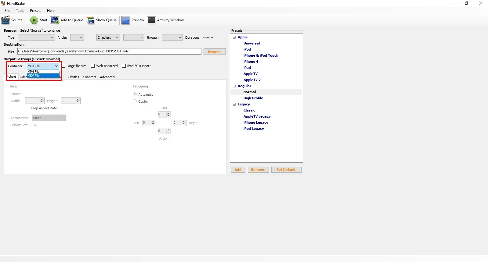This screenshot has height=262, width=488.
Task: Click the Container combo box
Action: tap(43, 66)
